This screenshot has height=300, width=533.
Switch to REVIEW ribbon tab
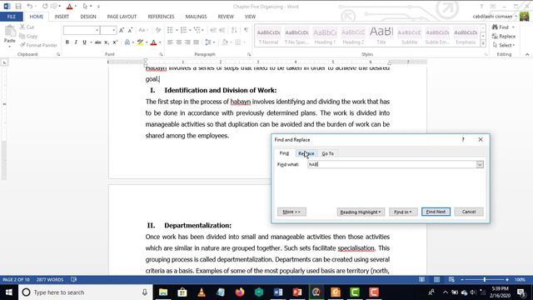click(x=226, y=17)
